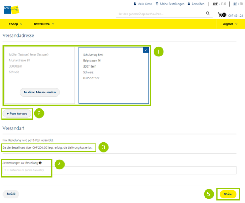Expand the Bestelllisten menu
245x203 pixels.
pyautogui.click(x=44, y=24)
